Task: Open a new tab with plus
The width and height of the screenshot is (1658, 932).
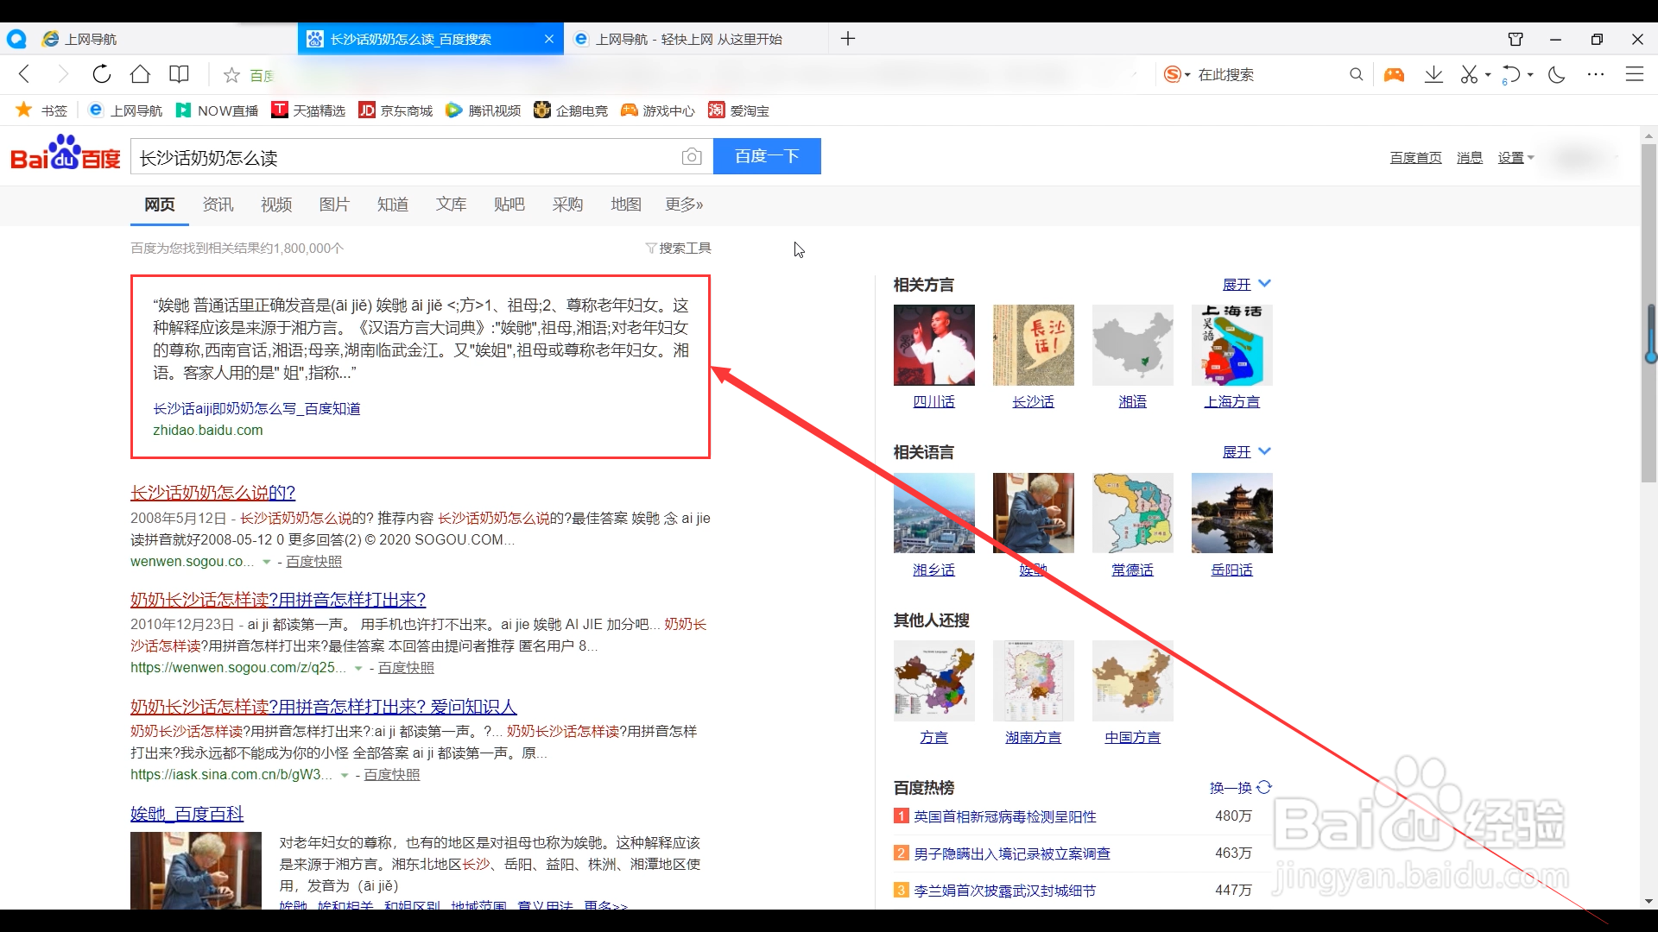Action: coord(848,39)
